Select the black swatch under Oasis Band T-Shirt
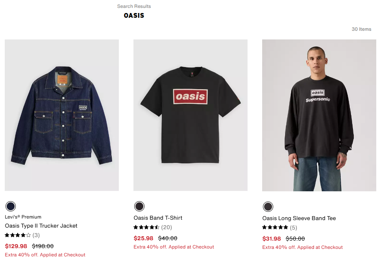This screenshot has height=269, width=381. tap(139, 206)
